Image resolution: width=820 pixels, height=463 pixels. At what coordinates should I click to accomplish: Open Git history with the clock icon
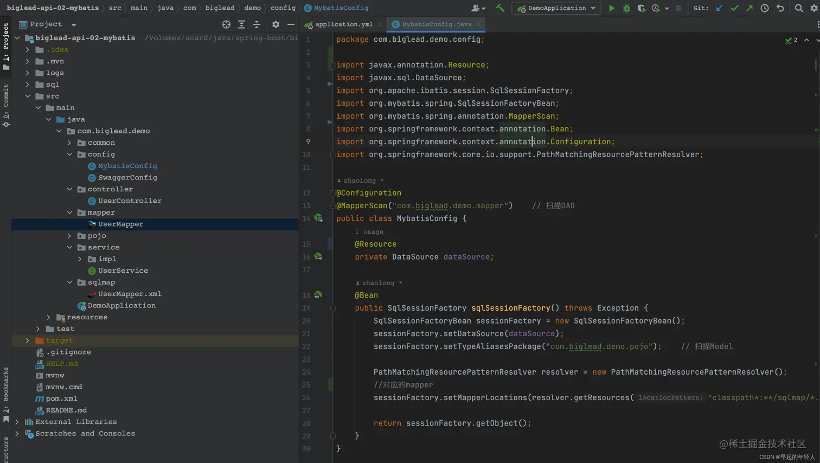[765, 8]
